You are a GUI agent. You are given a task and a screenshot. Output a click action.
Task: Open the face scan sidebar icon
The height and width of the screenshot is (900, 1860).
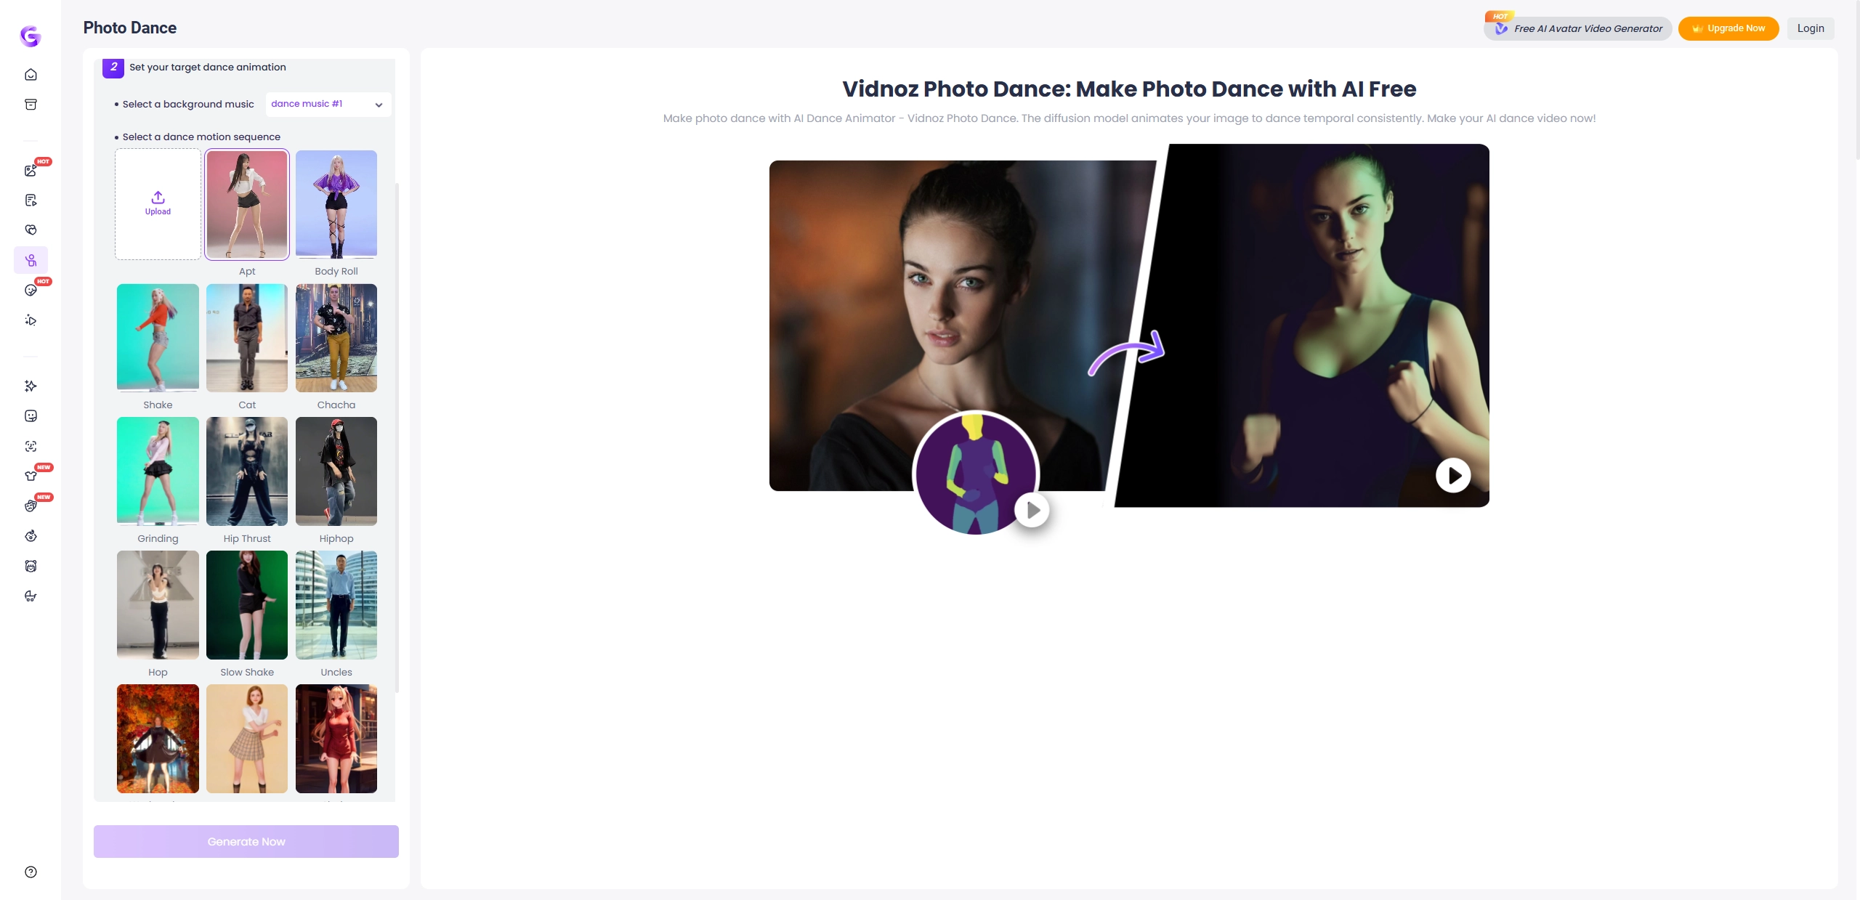click(31, 446)
